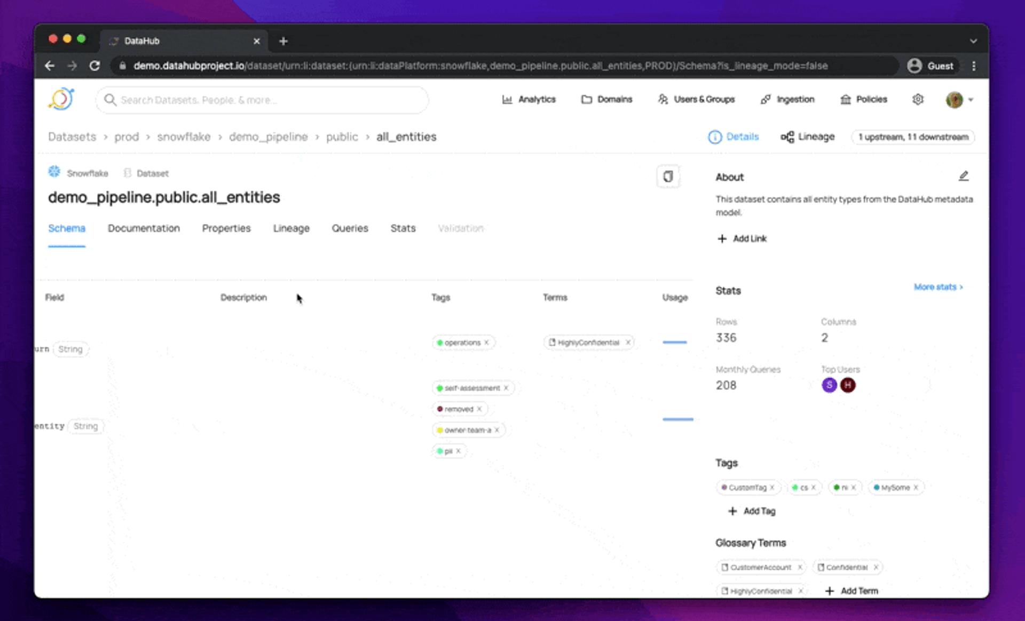Viewport: 1025px width, 621px height.
Task: Open the Policies page
Action: (863, 99)
